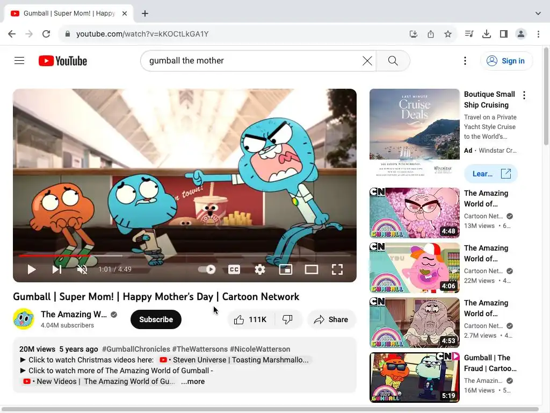Viewport: 550px width, 413px height.
Task: Open YouTube settings three-dot menu
Action: click(x=465, y=61)
